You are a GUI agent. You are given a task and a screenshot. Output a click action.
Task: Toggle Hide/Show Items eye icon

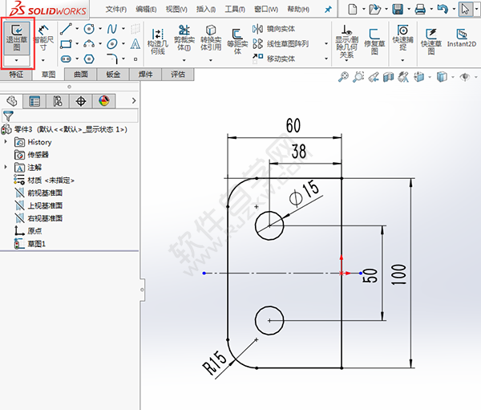pyautogui.click(x=465, y=77)
